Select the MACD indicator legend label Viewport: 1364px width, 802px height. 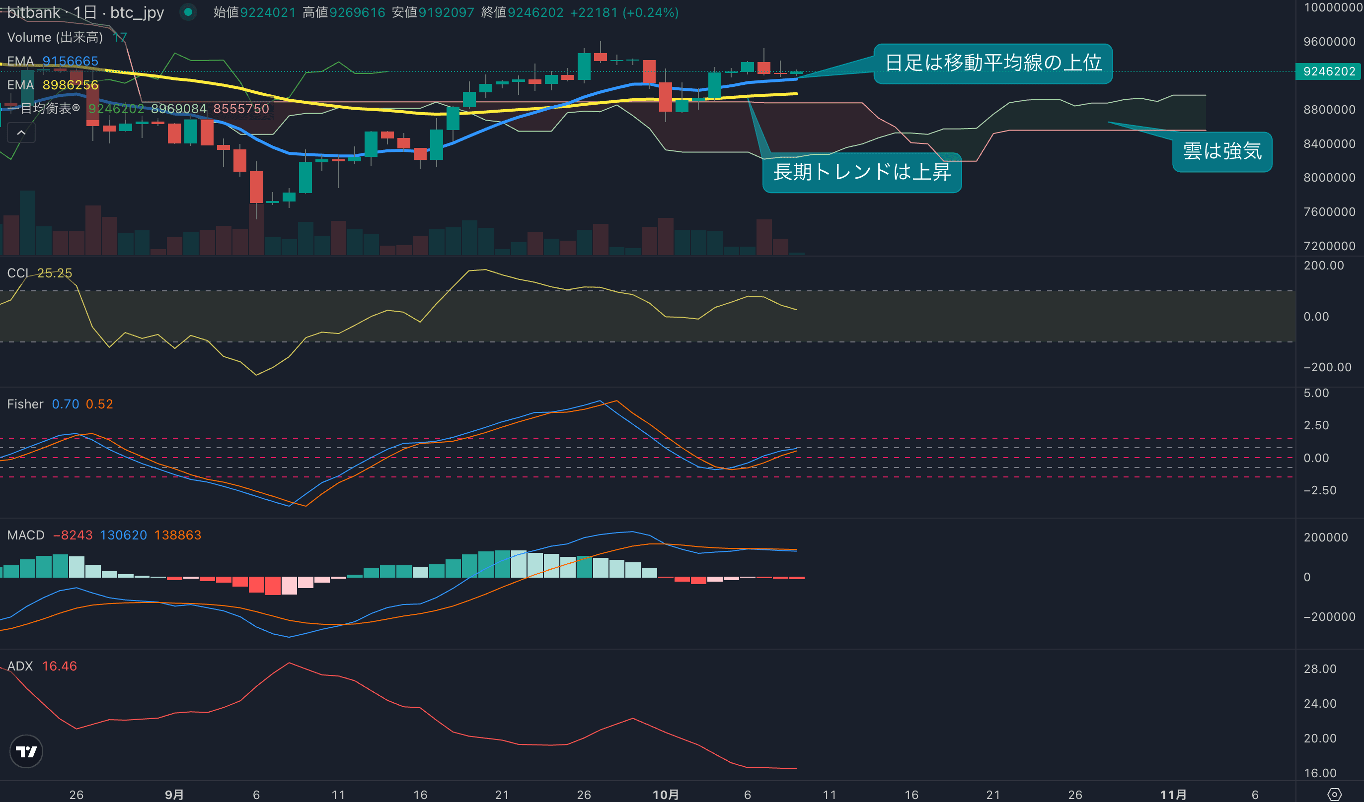pos(25,535)
